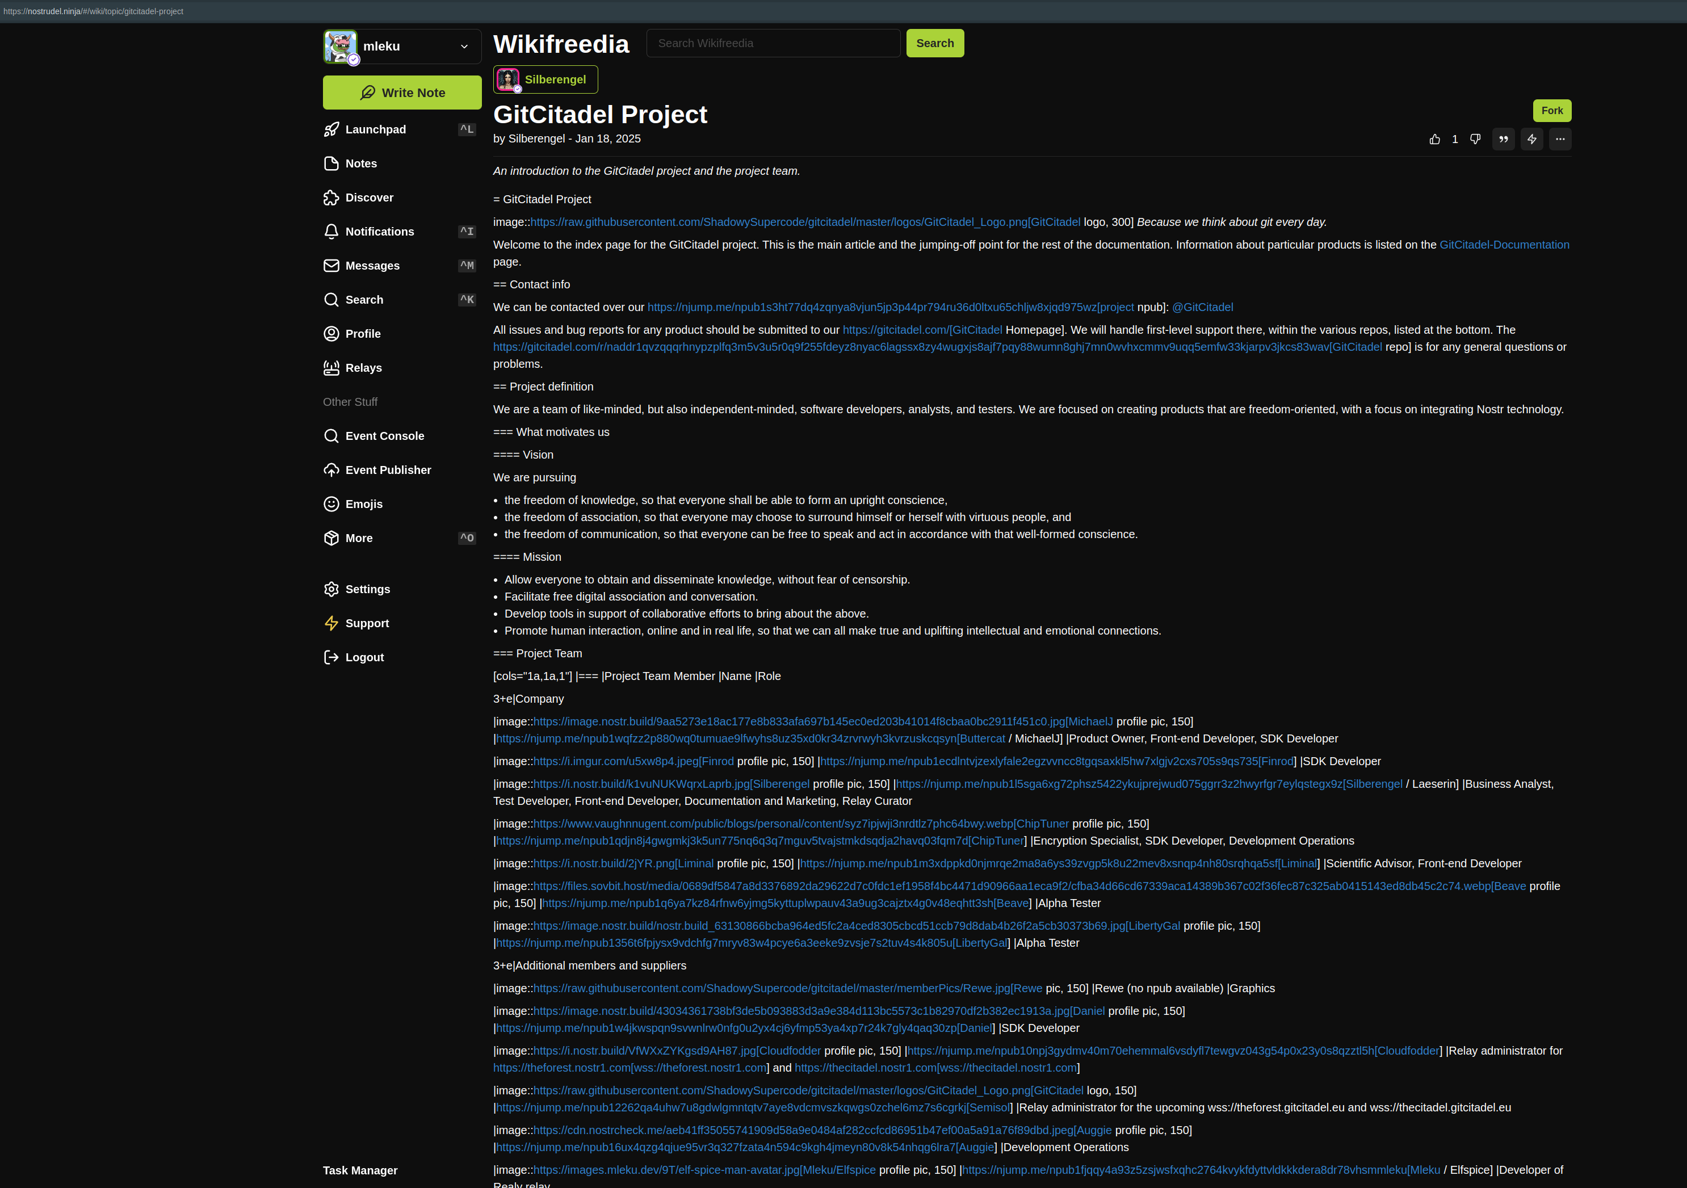Open the Notifications bell icon
Image resolution: width=1687 pixels, height=1188 pixels.
[331, 232]
